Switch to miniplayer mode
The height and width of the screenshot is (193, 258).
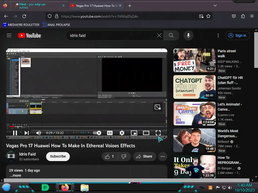(134, 133)
